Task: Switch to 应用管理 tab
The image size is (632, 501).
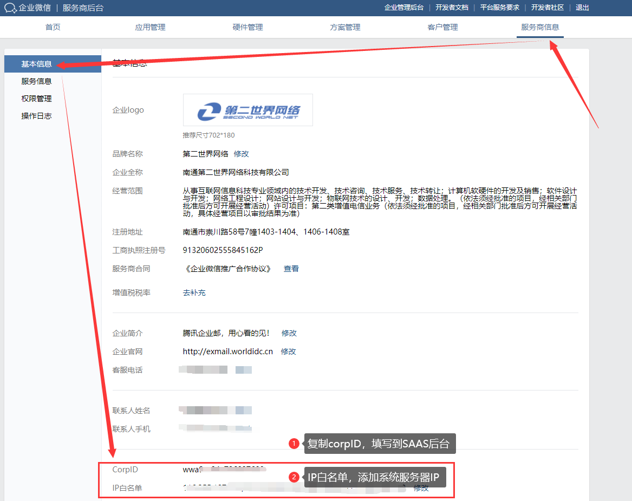Action: click(151, 27)
